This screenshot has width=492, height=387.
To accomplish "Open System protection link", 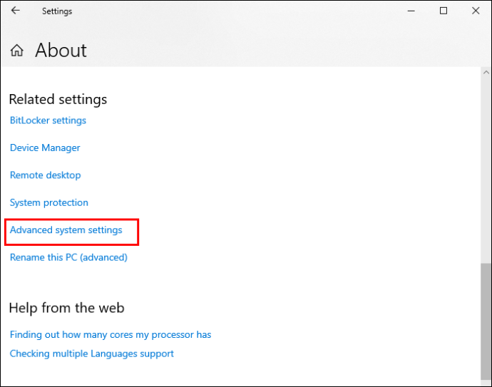I will [x=49, y=202].
